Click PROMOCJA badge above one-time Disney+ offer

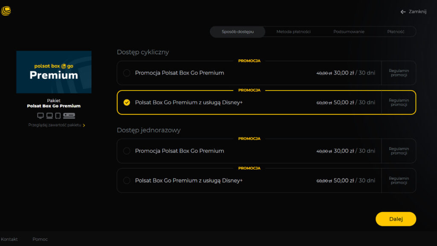tap(249, 168)
